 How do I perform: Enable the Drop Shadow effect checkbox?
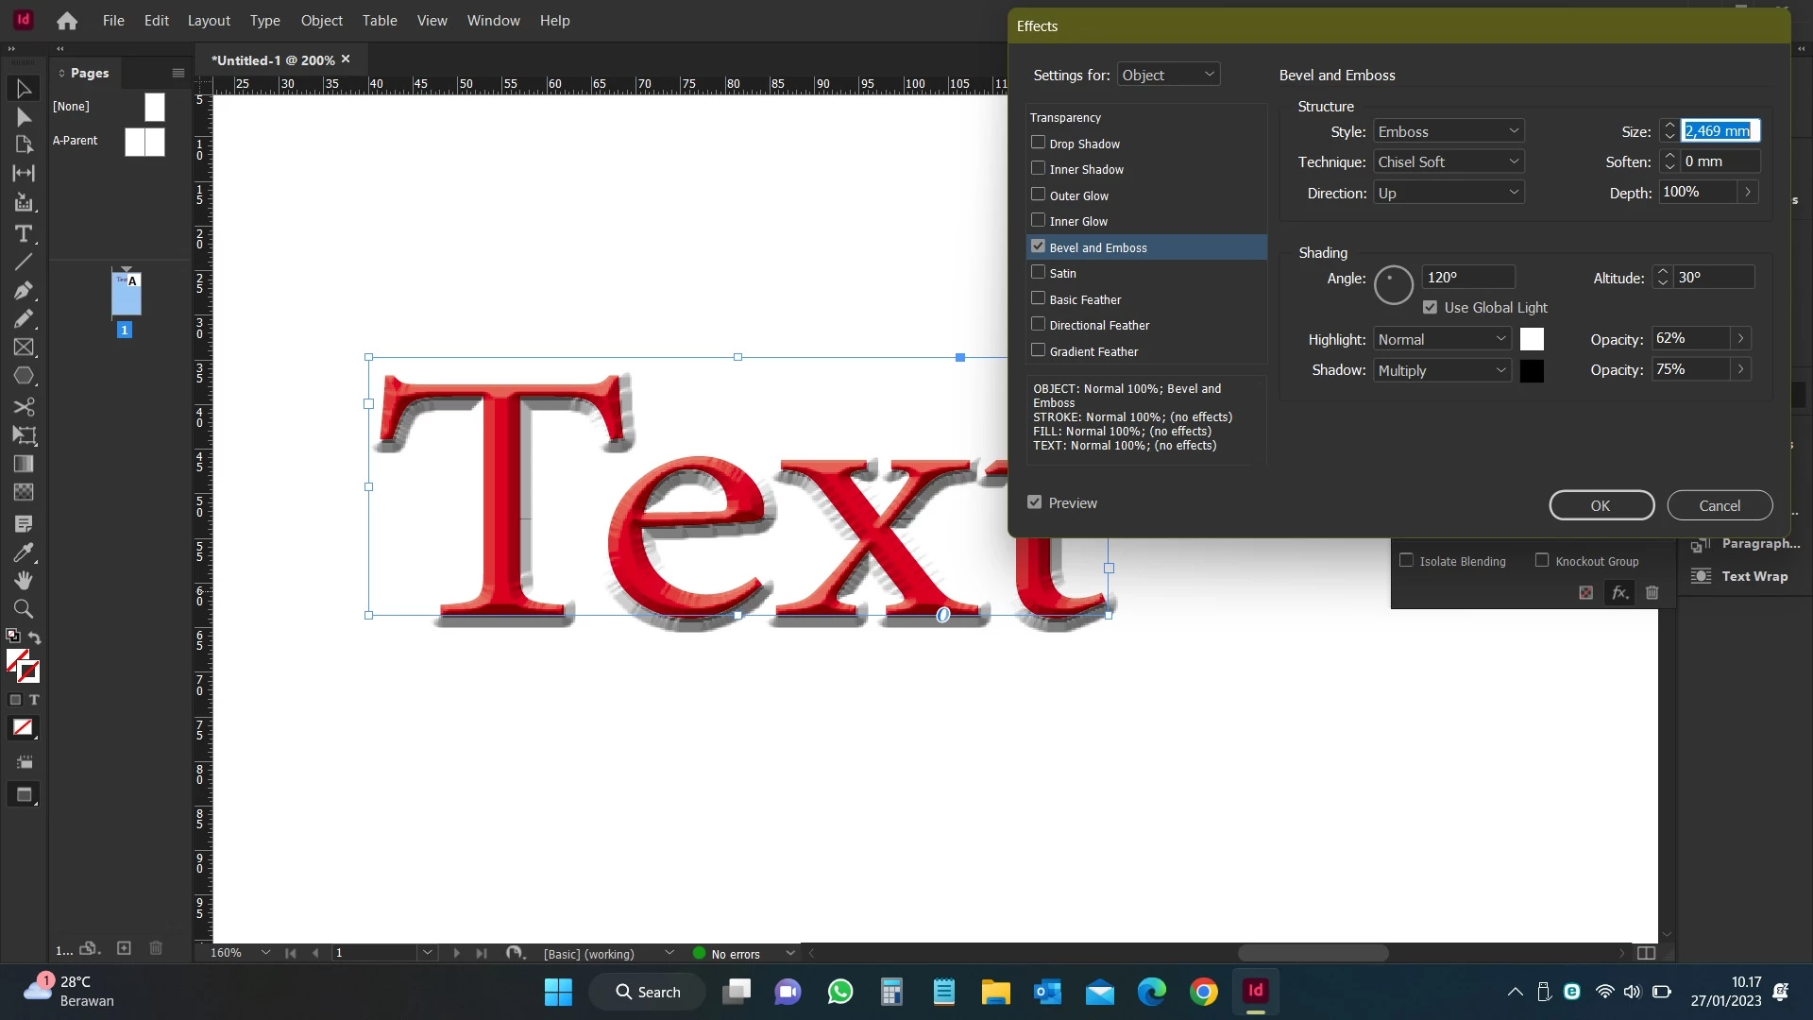coord(1038,143)
